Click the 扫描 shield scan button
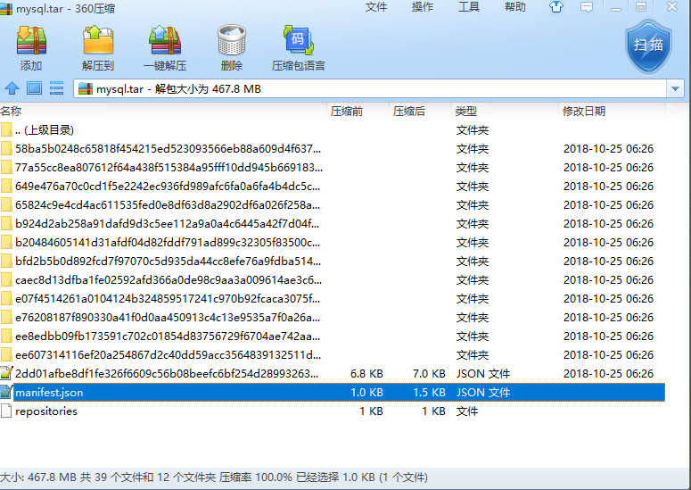 648,46
